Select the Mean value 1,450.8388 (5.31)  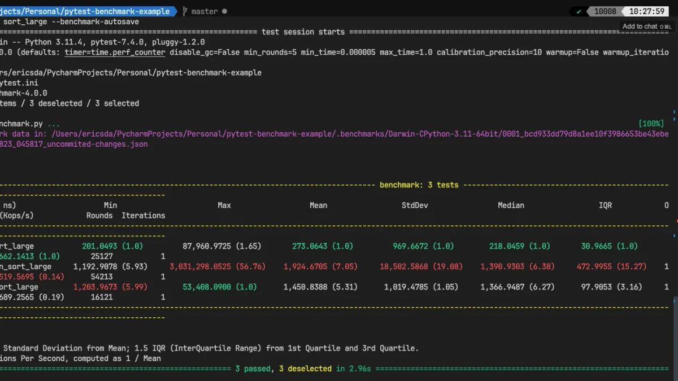(x=320, y=286)
